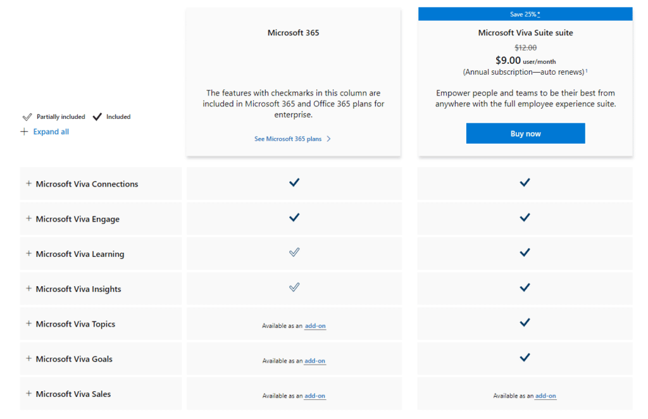Screen dimensions: 648x419
Task: Expand the Microsoft Viva Topics row
Action: tap(28, 323)
